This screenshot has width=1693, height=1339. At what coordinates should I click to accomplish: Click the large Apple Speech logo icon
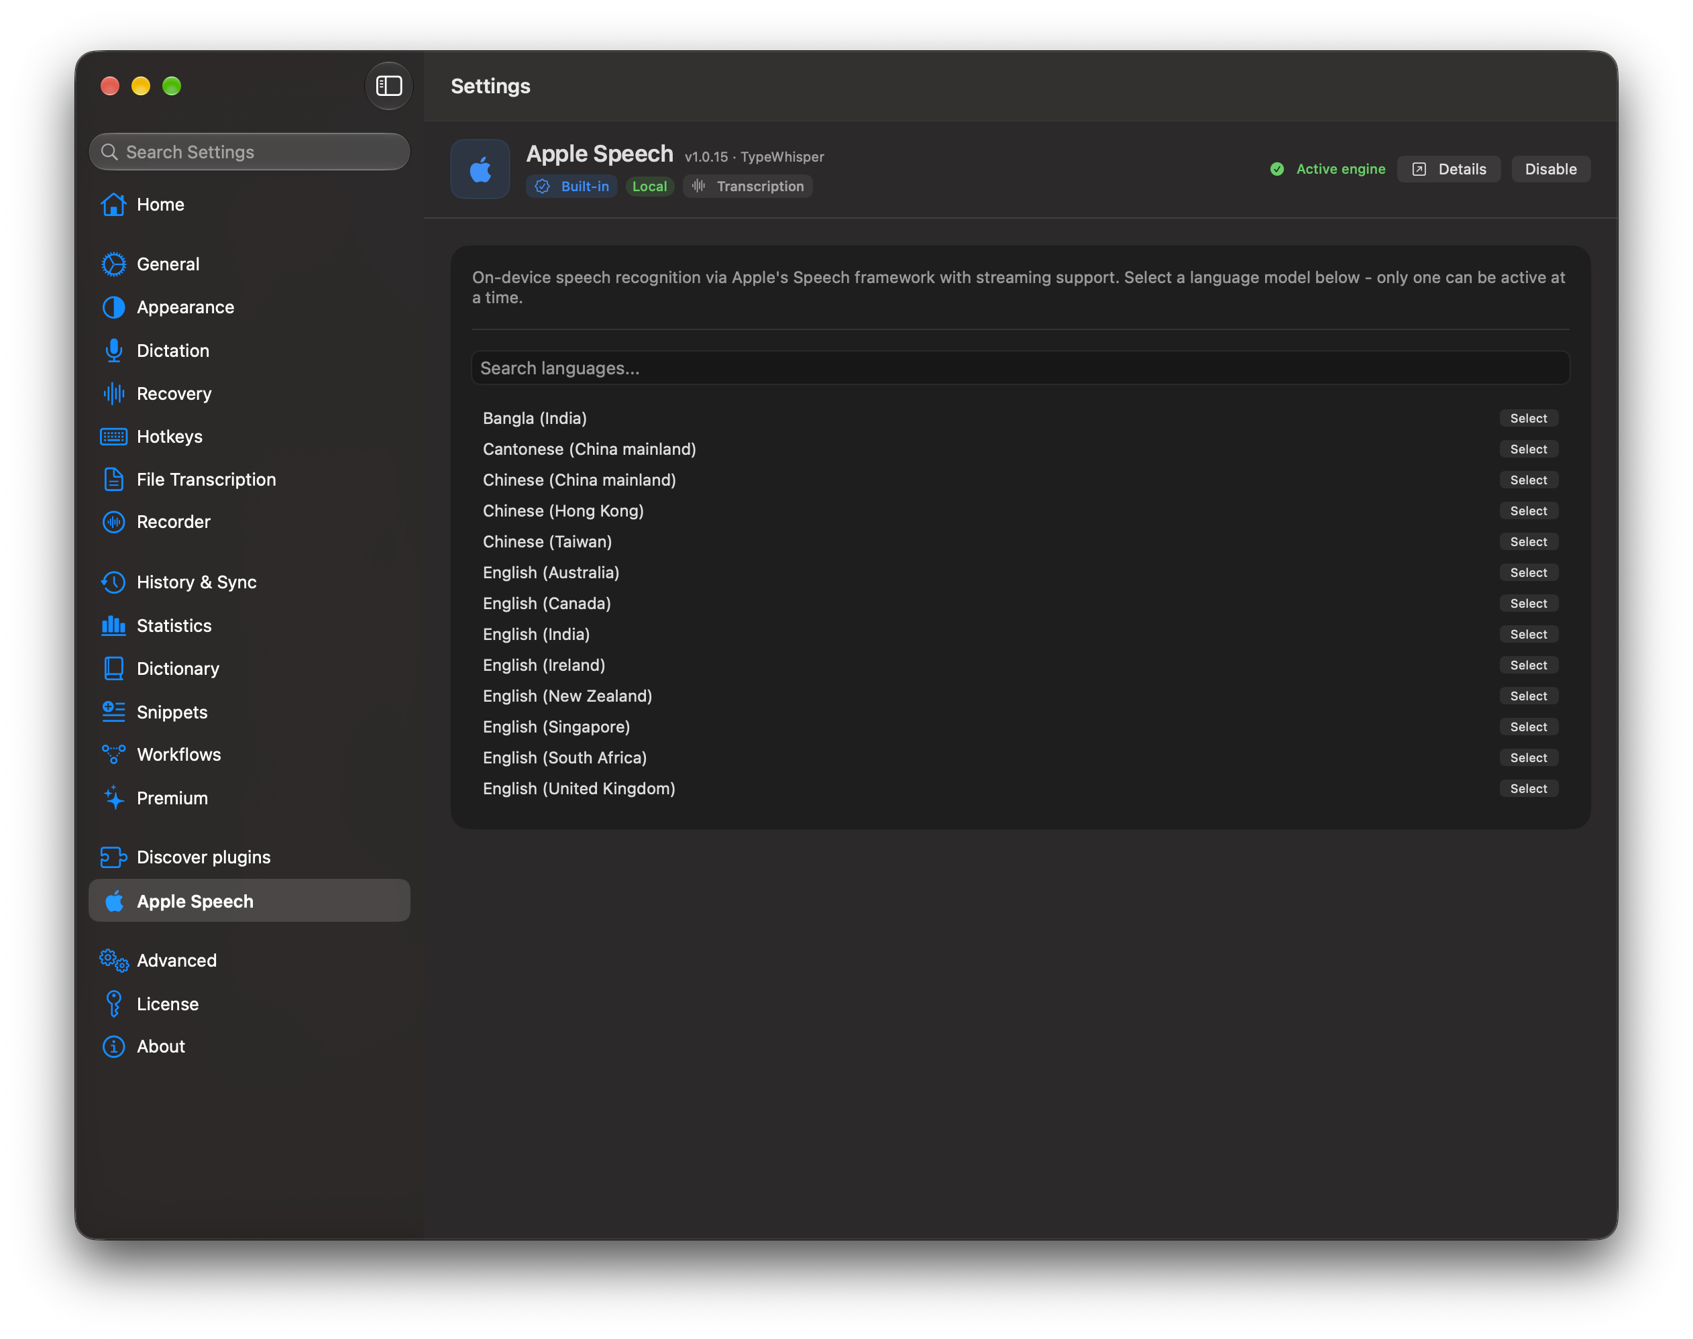480,169
